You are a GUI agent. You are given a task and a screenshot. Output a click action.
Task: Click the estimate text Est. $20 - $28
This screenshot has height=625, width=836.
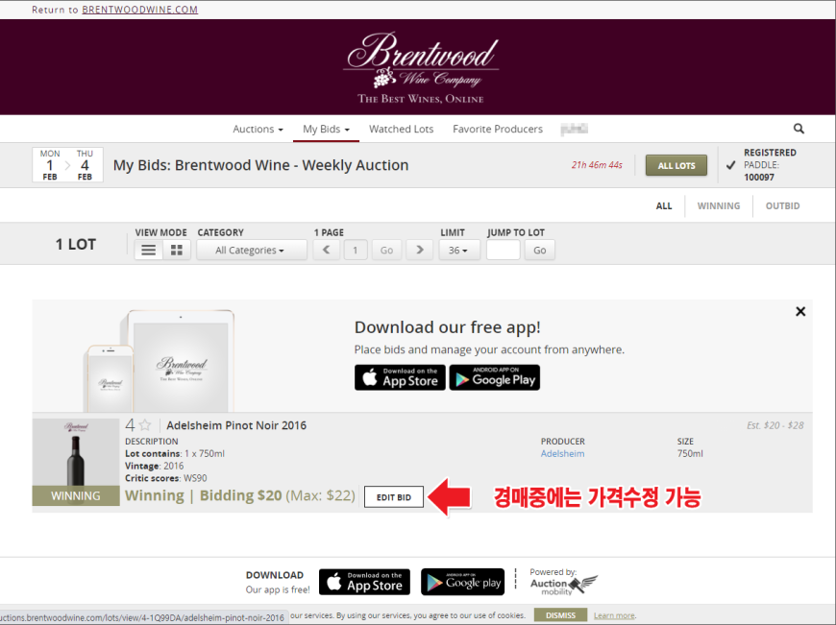click(775, 425)
